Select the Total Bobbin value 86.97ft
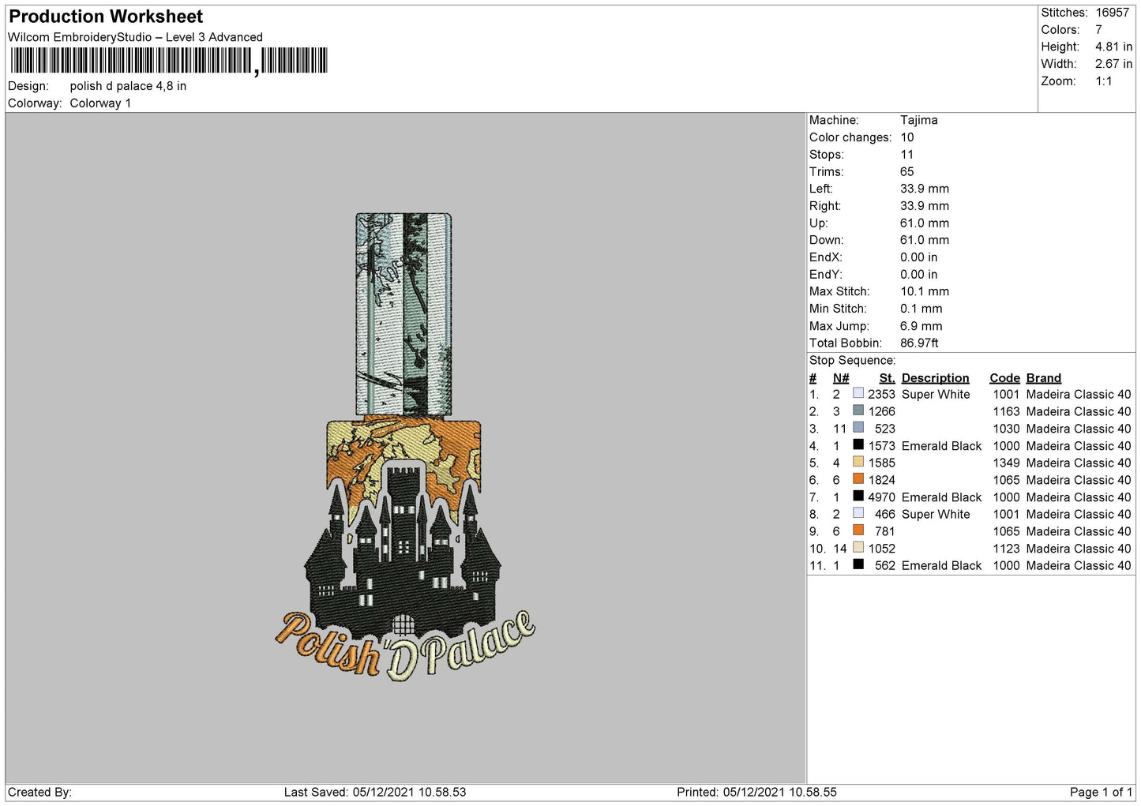 919,343
